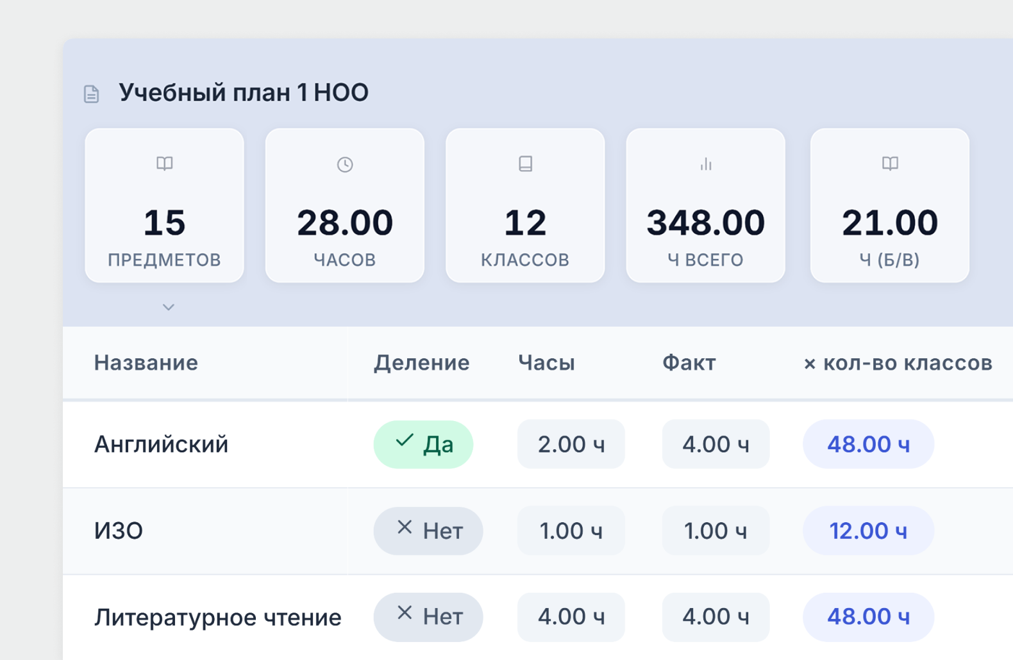Click the 48.00 ч total for Английский
1013x660 pixels.
click(869, 444)
